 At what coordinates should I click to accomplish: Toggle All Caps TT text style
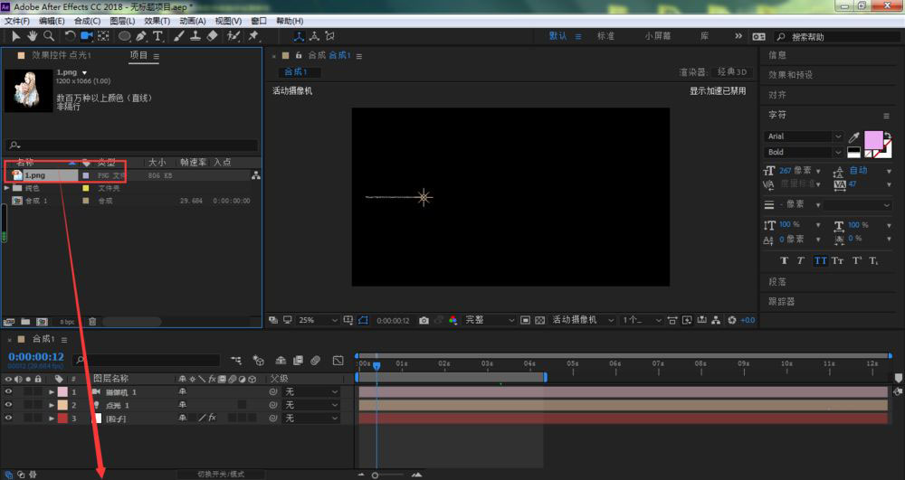click(820, 260)
